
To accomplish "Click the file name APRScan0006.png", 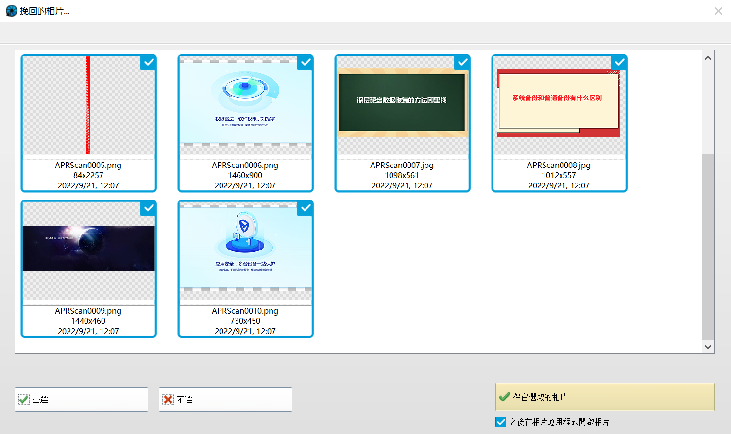I will (x=245, y=165).
